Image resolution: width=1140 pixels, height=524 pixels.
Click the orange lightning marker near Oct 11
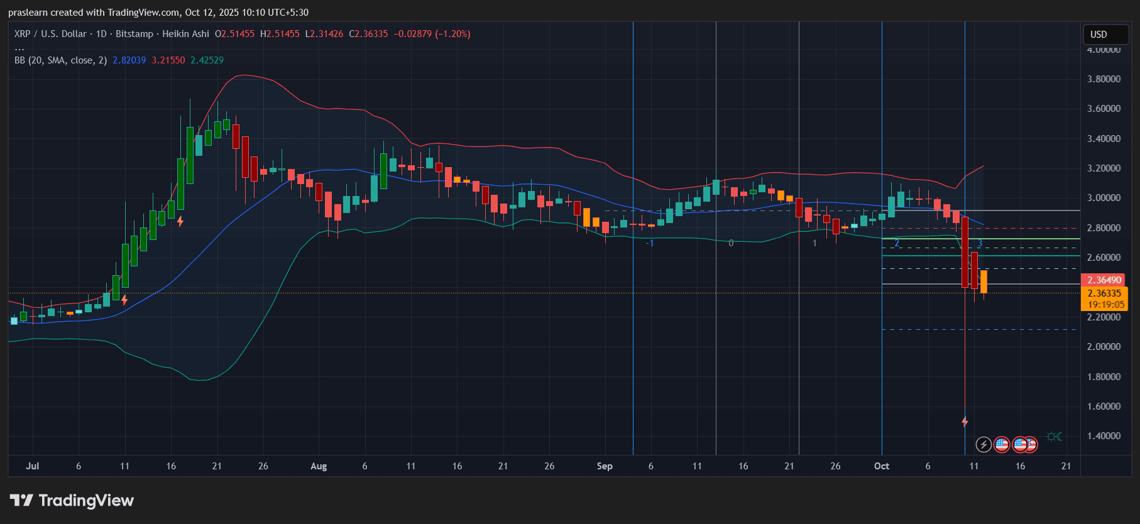(x=965, y=422)
